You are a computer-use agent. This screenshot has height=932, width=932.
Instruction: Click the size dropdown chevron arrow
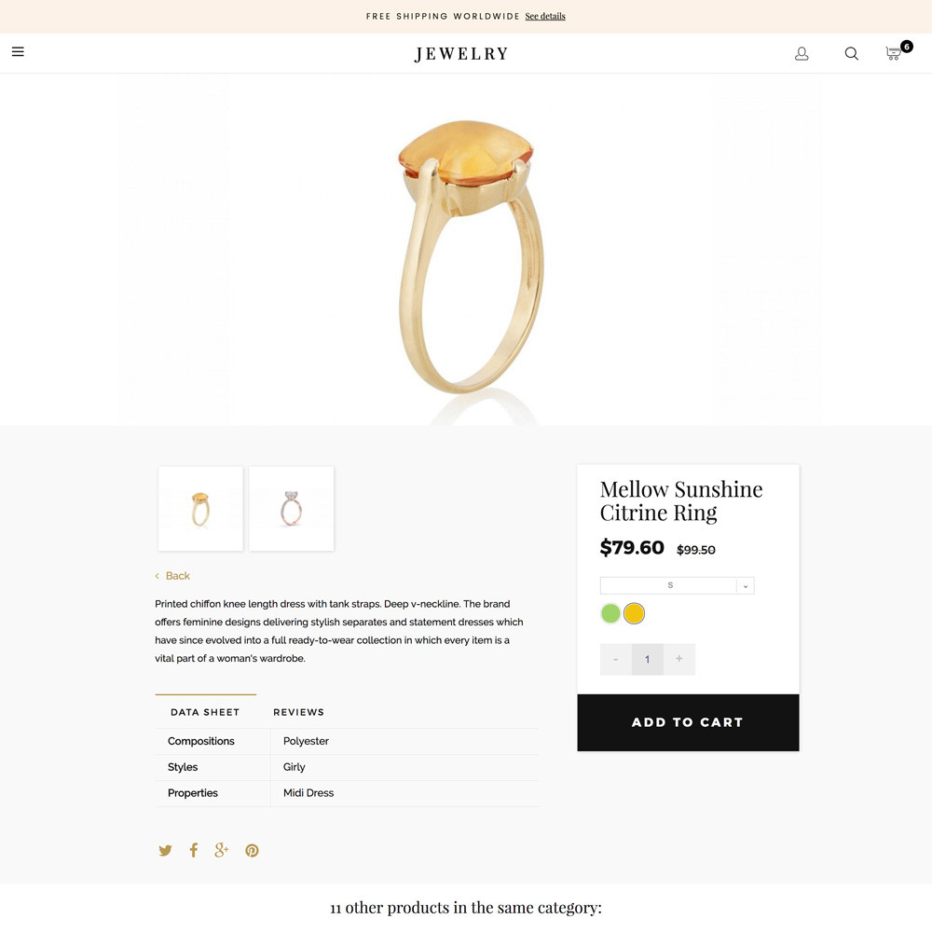coord(746,586)
